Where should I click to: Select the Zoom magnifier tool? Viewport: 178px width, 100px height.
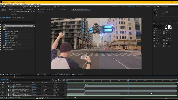[x=6, y=7]
